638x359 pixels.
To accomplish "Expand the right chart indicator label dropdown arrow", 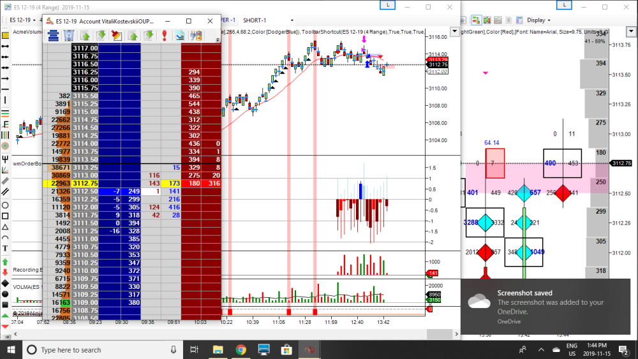I will [631, 31].
